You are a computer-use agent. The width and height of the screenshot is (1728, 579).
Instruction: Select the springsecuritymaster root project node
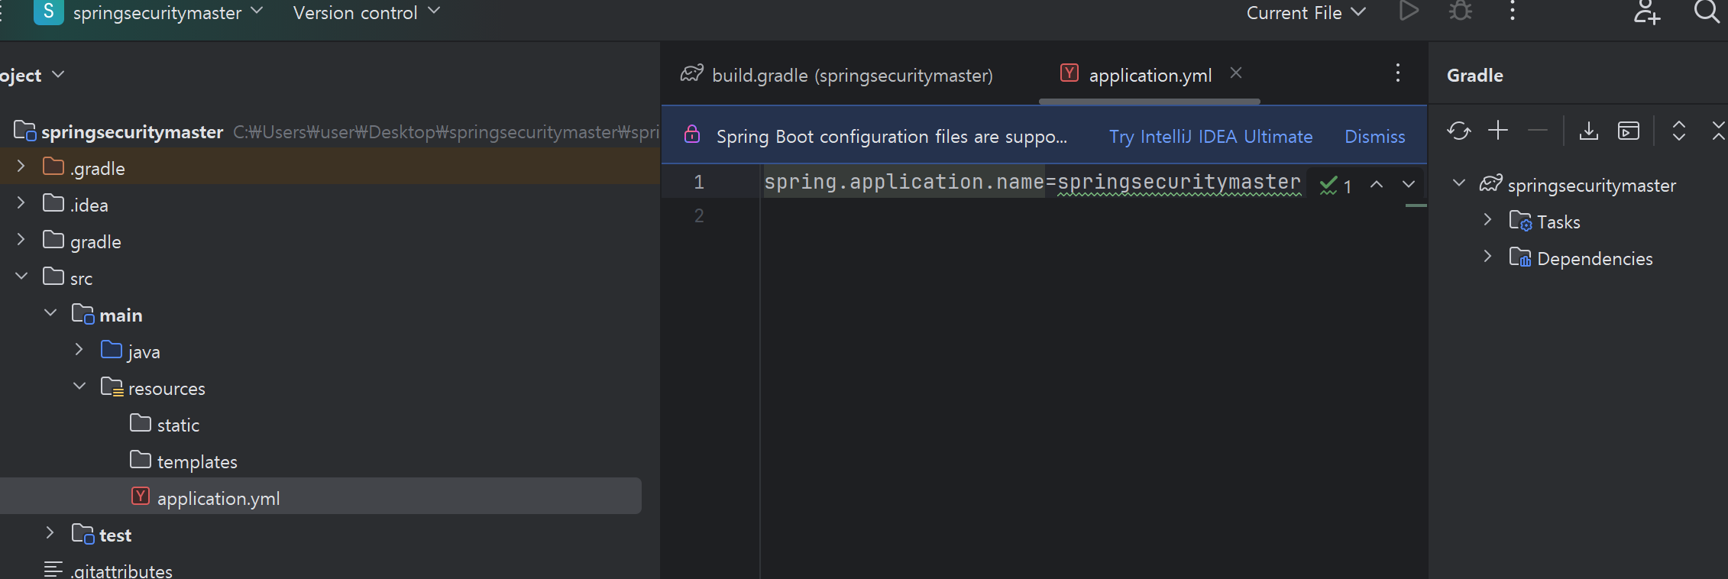point(132,132)
